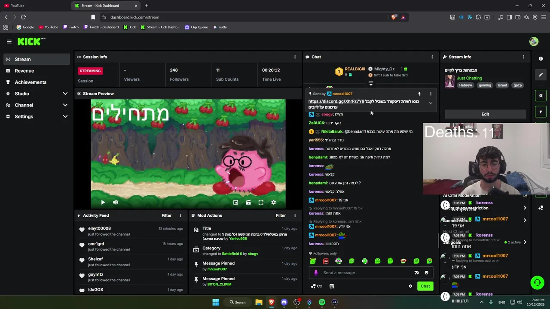Click the lightning bolt icon on right rail
550x309 pixels.
541,112
